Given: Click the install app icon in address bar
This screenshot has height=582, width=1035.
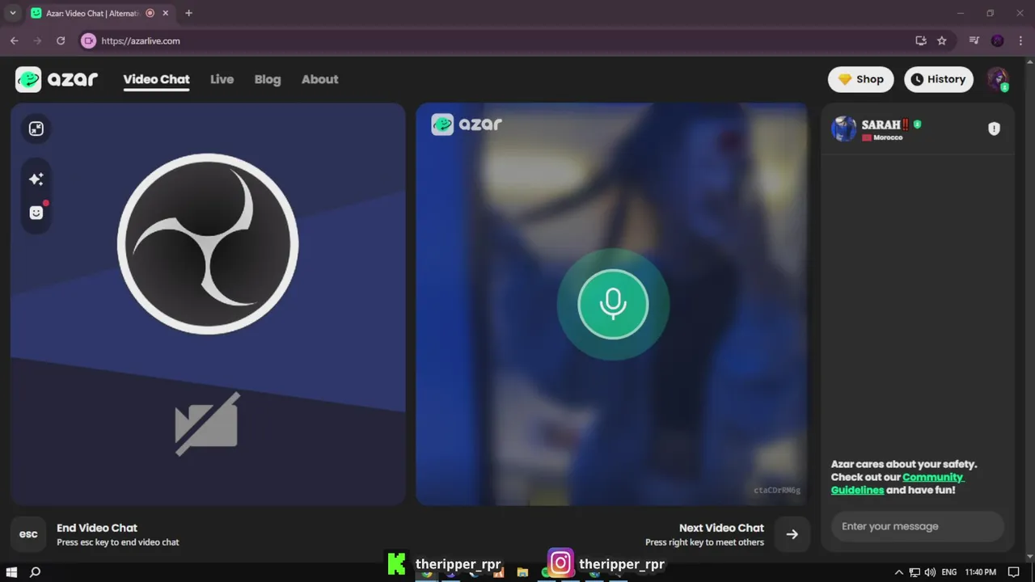Looking at the screenshot, I should click(x=920, y=40).
